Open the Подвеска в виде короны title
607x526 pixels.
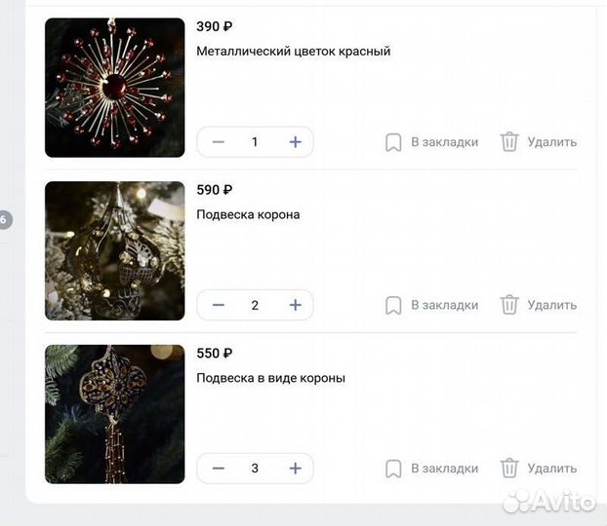[270, 378]
